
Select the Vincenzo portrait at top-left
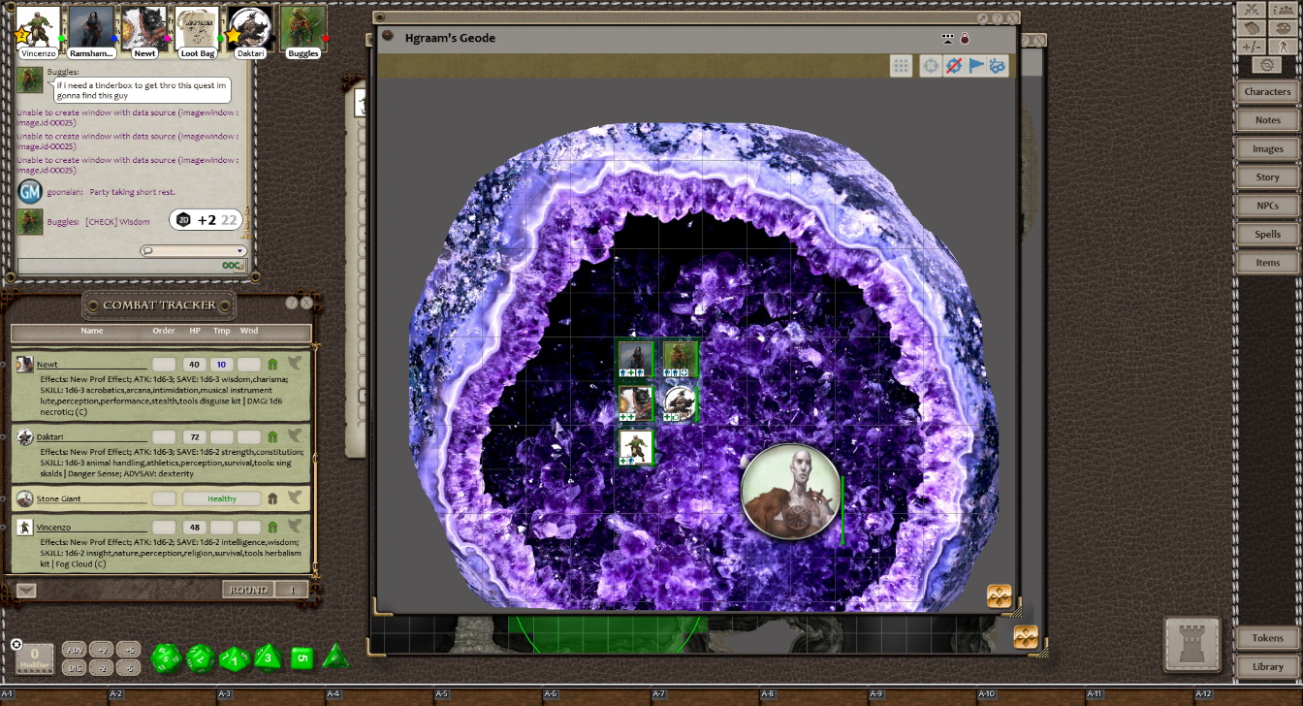[39, 30]
